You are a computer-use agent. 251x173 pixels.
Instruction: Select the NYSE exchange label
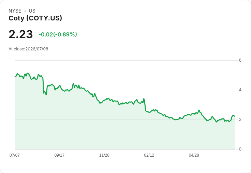pyautogui.click(x=15, y=11)
